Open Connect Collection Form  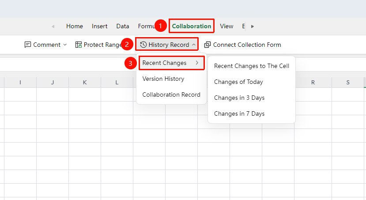[x=242, y=45]
